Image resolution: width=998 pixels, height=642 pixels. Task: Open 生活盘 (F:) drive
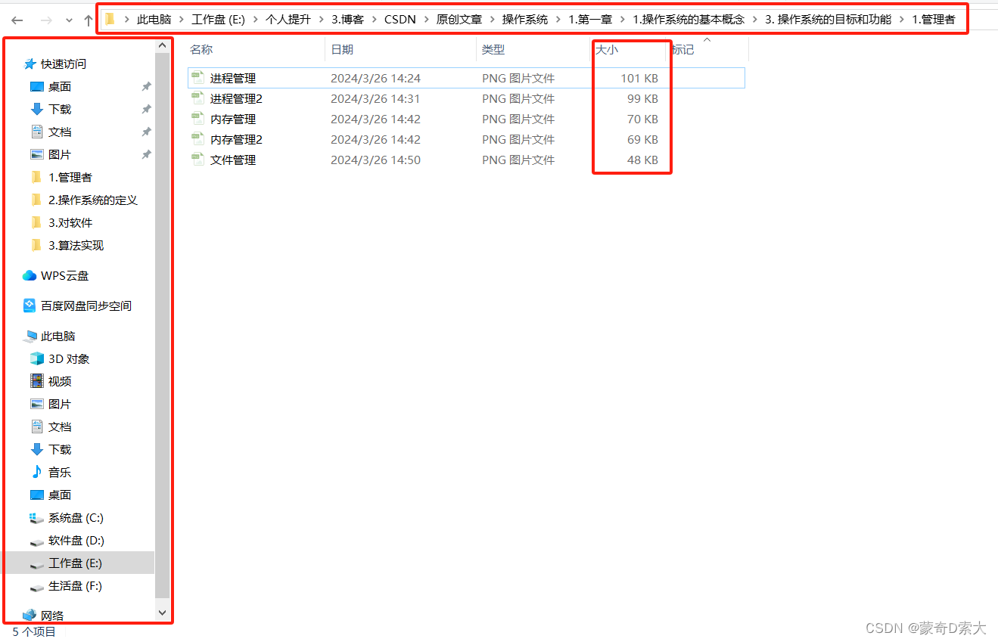click(75, 586)
